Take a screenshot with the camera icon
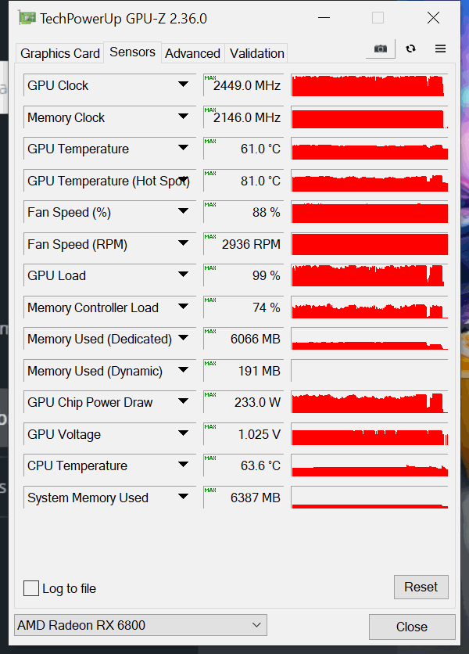 point(380,49)
